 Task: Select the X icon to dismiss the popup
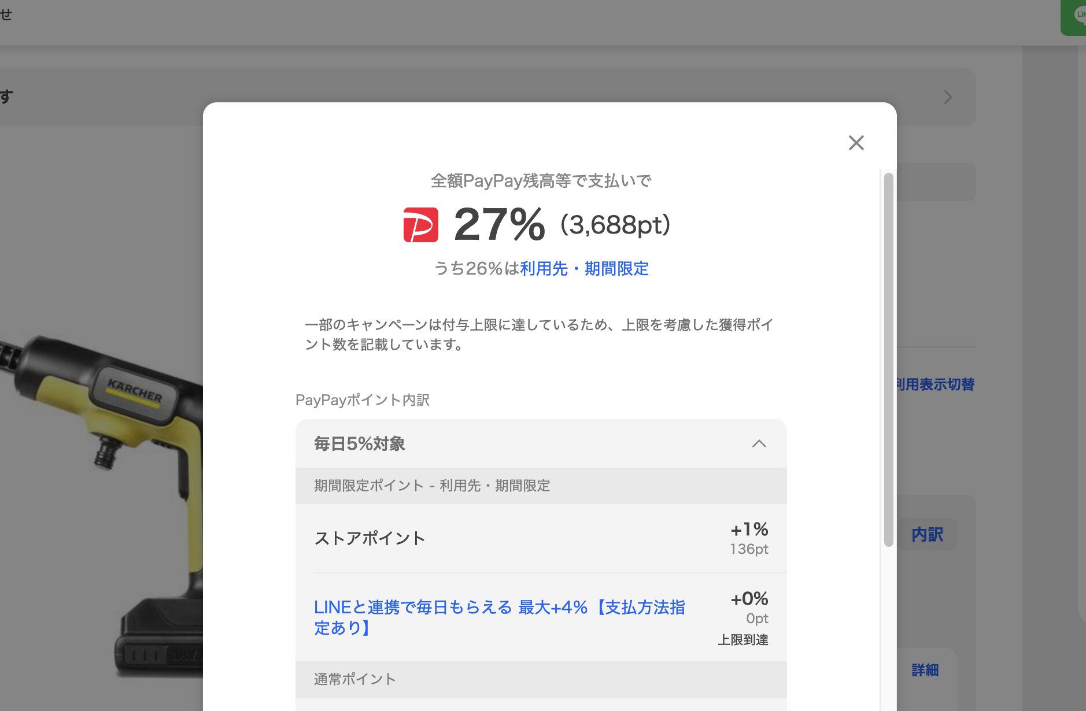[x=856, y=143]
